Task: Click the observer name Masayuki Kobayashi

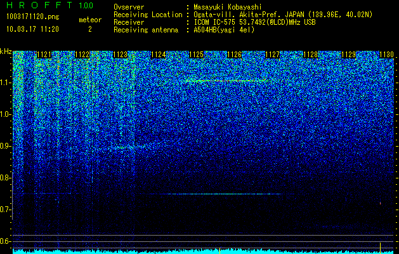Action: pyautogui.click(x=228, y=7)
